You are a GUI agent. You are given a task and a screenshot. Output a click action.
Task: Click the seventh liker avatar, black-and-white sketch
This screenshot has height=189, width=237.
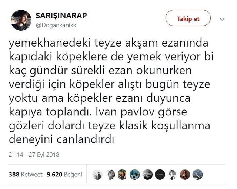[x=172, y=175]
